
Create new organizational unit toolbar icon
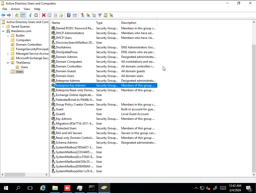[94, 15]
